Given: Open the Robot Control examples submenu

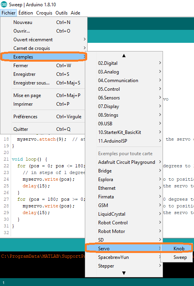Looking at the screenshot, I should point(124,223).
